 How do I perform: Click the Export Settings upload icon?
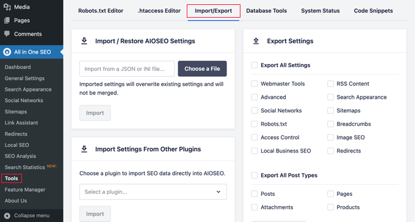click(x=256, y=41)
